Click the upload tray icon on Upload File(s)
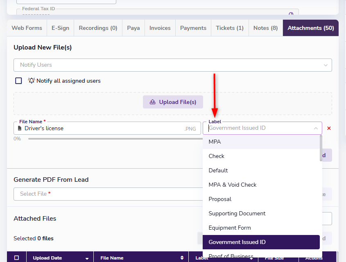 click(x=152, y=102)
